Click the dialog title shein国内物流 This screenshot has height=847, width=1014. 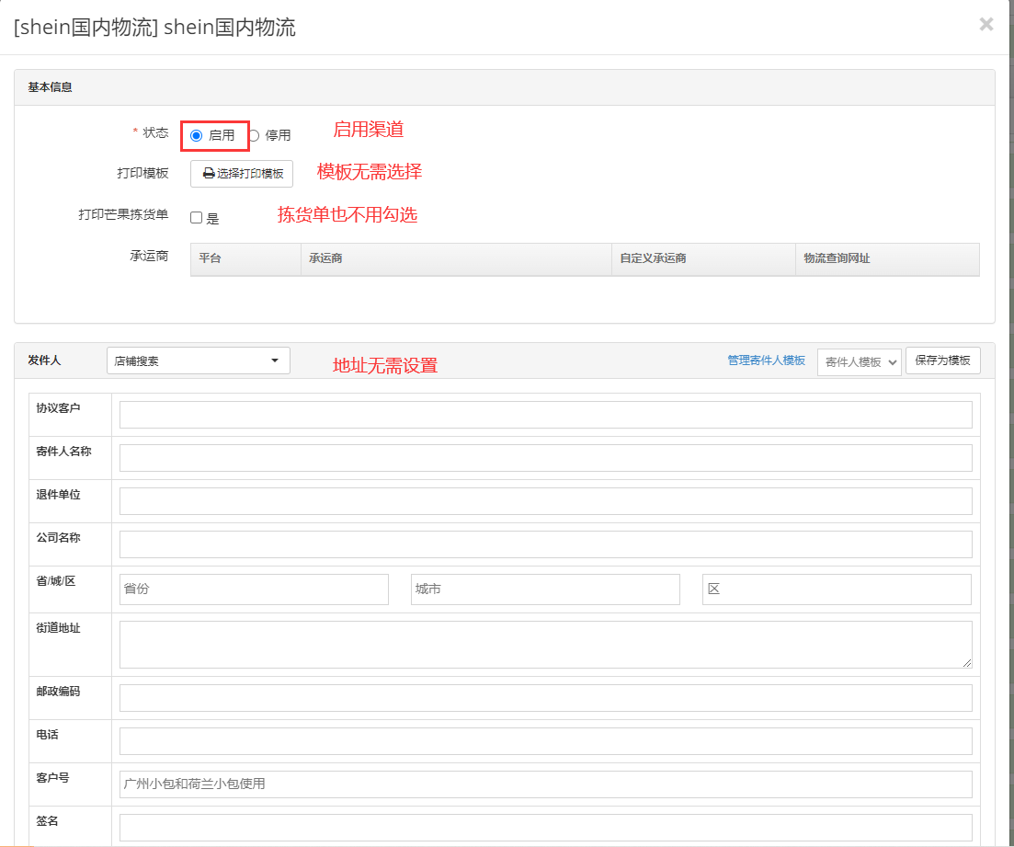tap(154, 28)
